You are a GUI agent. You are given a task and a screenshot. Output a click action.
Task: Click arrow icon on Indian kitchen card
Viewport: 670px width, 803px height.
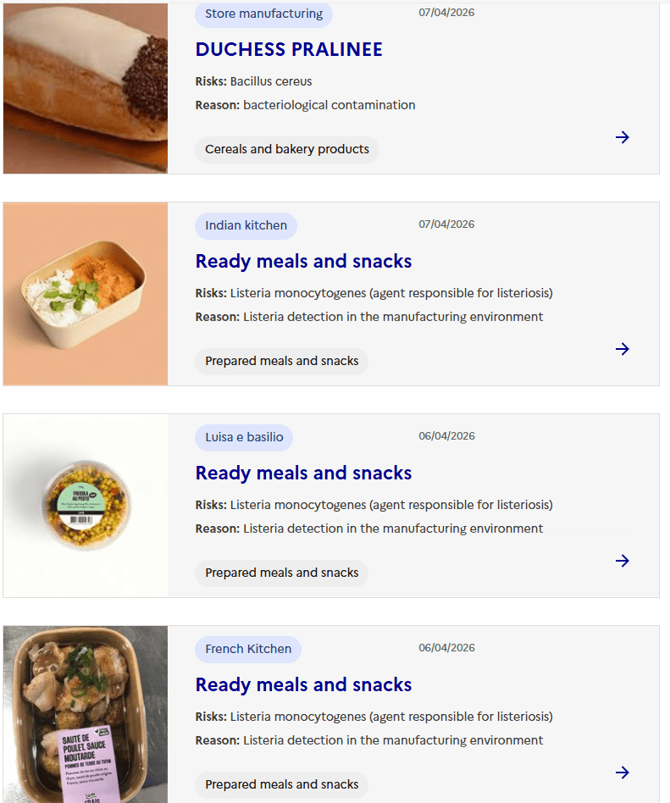[x=623, y=349]
